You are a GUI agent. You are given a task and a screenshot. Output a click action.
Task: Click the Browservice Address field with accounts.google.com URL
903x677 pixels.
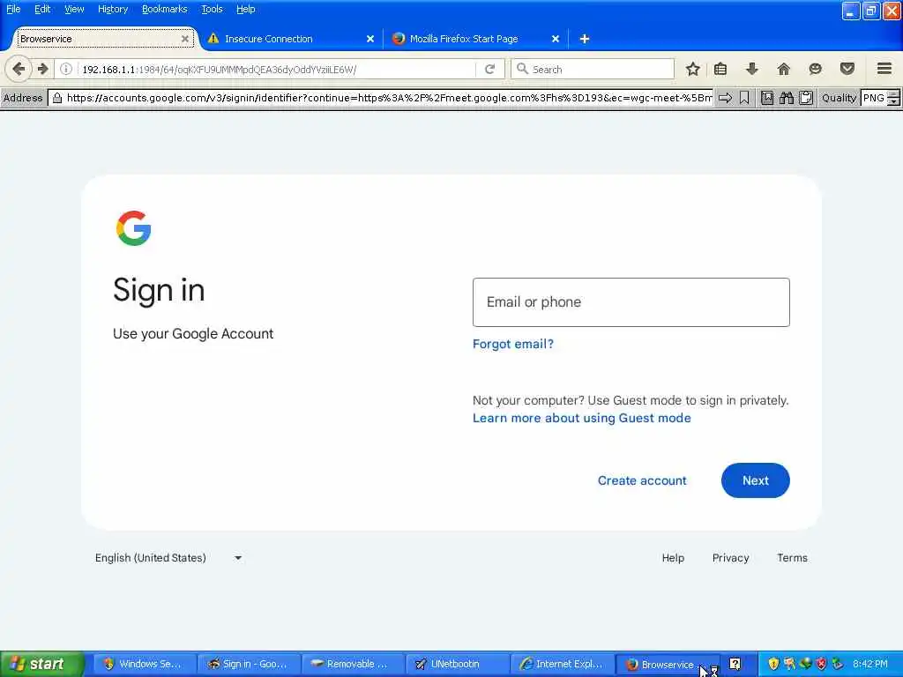(380, 98)
